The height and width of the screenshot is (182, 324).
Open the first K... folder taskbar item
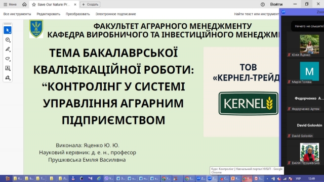pyautogui.click(x=18, y=178)
